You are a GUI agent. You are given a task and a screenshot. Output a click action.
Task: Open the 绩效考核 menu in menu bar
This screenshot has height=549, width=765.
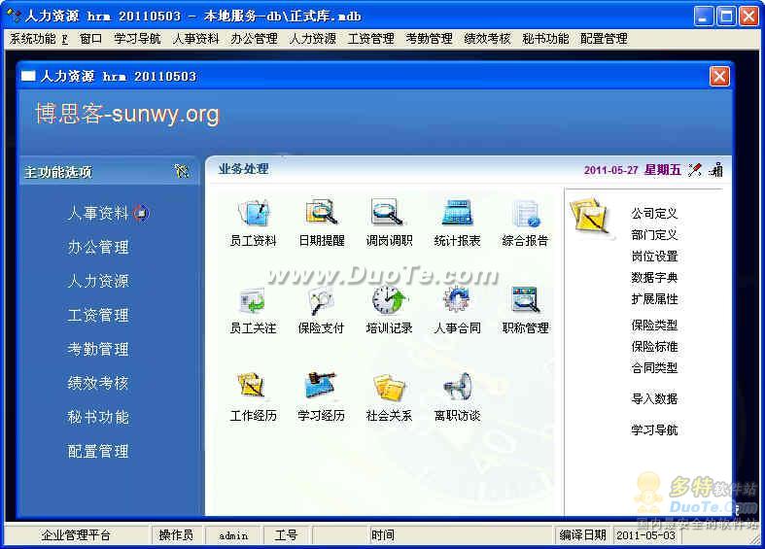click(487, 39)
